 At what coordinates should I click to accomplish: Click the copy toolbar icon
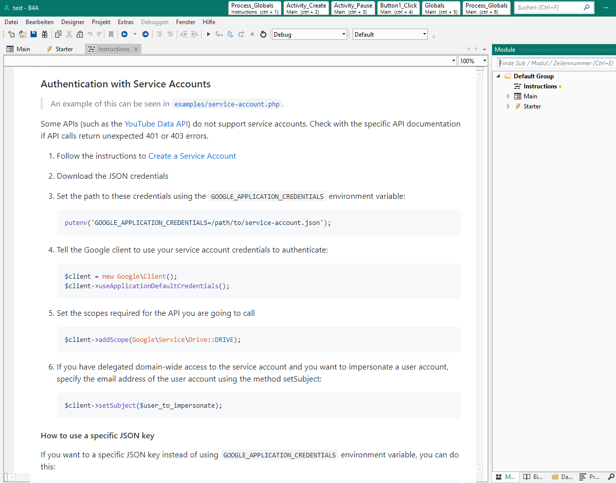point(58,34)
